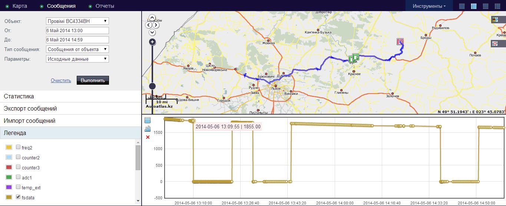
Task: Click the bar chart icon beside graph
Action: (x=148, y=129)
